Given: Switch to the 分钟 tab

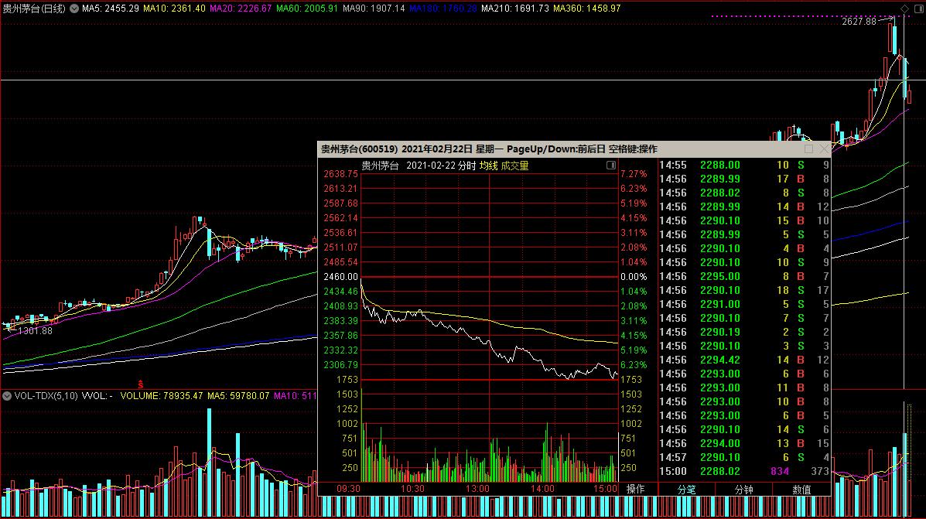Looking at the screenshot, I should pyautogui.click(x=743, y=490).
